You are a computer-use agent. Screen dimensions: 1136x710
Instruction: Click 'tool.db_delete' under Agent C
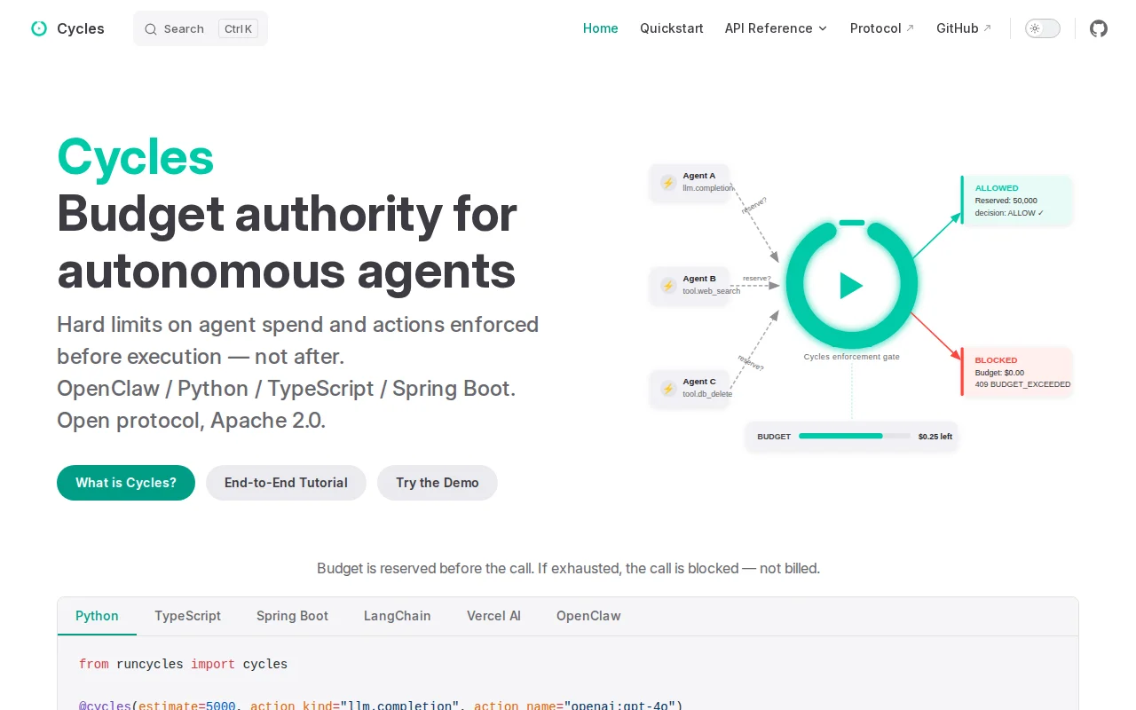point(707,394)
